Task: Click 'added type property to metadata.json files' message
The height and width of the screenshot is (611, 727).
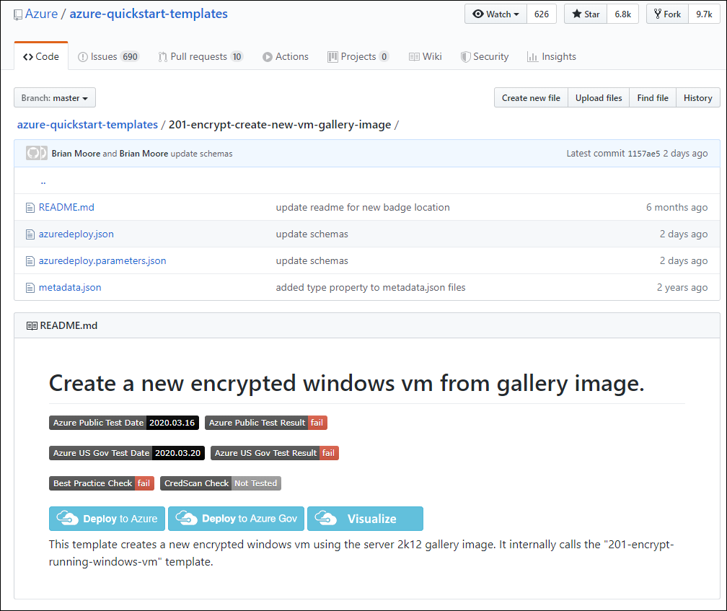Action: [371, 288]
